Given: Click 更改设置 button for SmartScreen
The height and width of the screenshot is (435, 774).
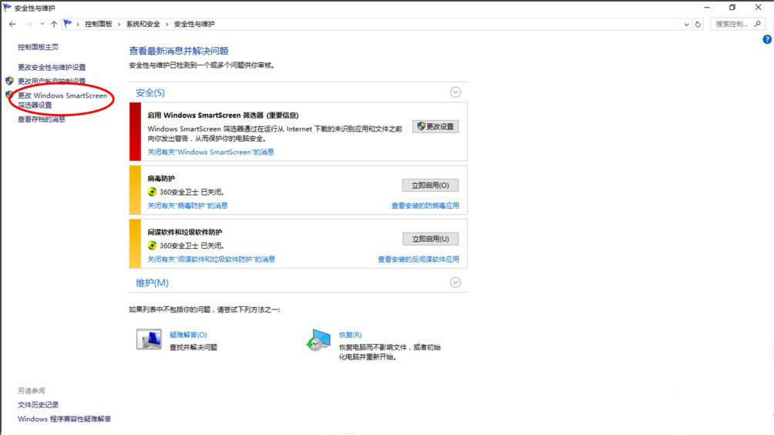Looking at the screenshot, I should pos(436,126).
